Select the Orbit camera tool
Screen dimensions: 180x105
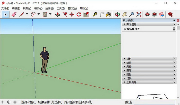tap(118, 15)
